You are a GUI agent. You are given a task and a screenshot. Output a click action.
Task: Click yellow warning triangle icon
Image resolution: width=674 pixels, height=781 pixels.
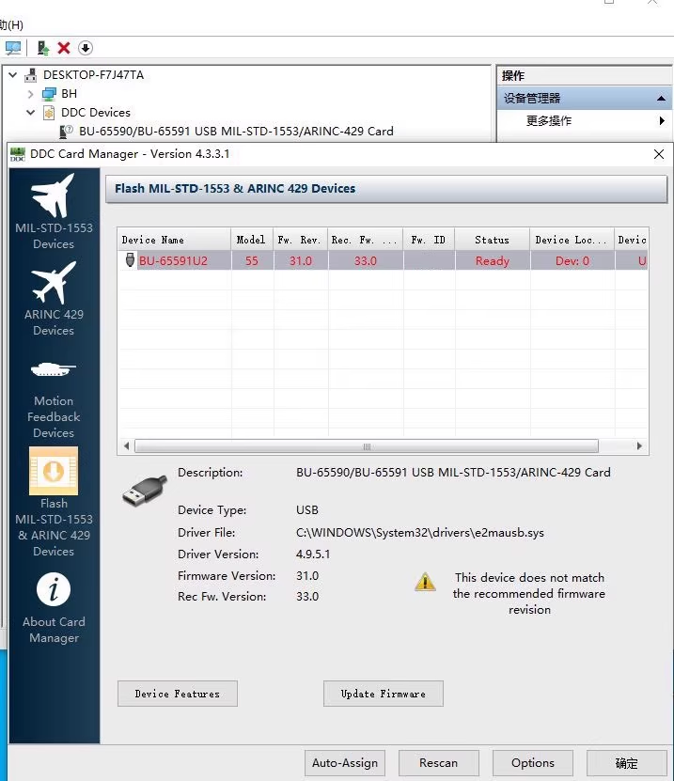(x=425, y=581)
